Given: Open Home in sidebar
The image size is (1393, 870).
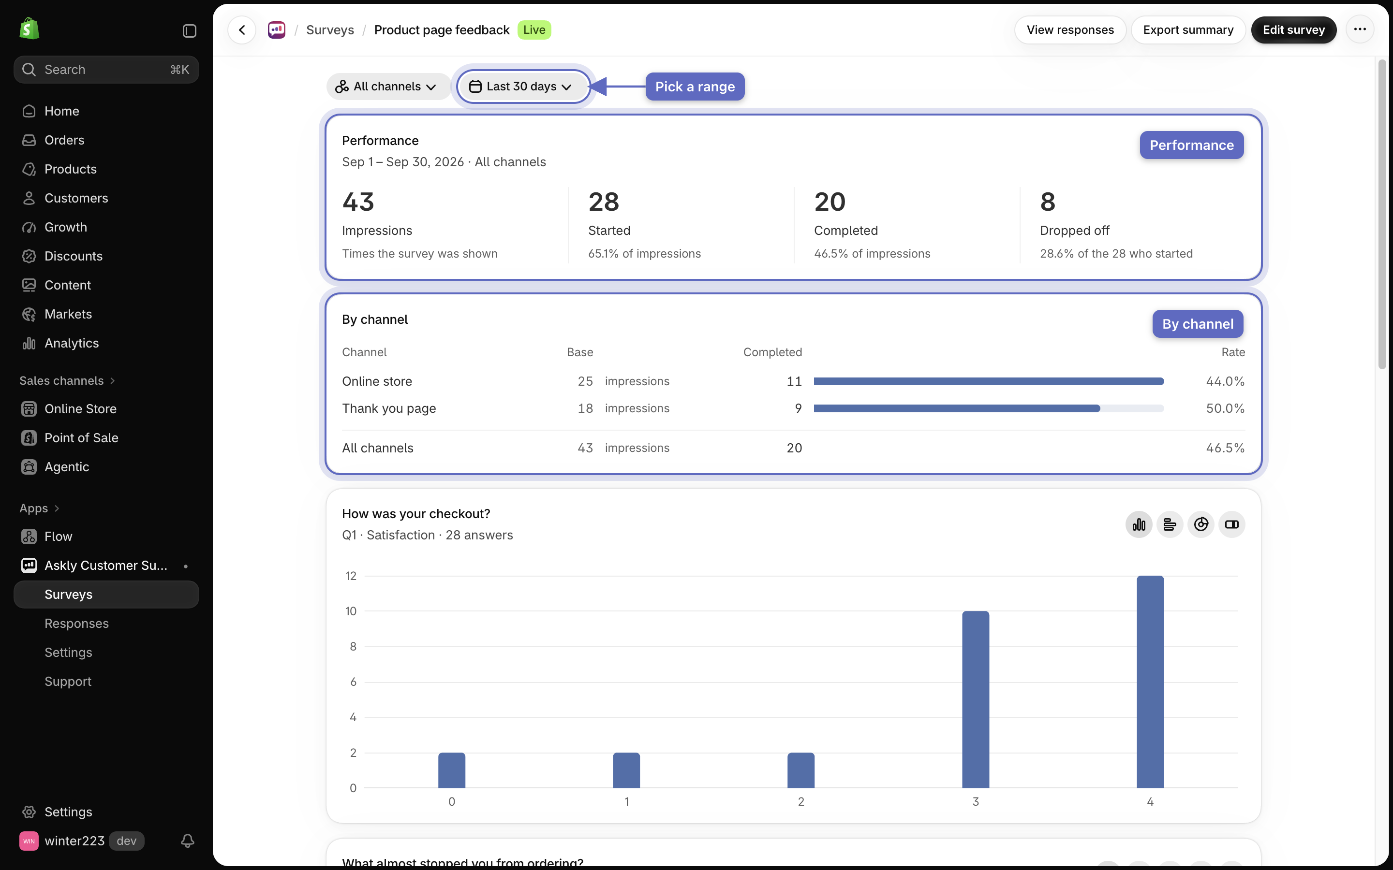Looking at the screenshot, I should [x=106, y=111].
